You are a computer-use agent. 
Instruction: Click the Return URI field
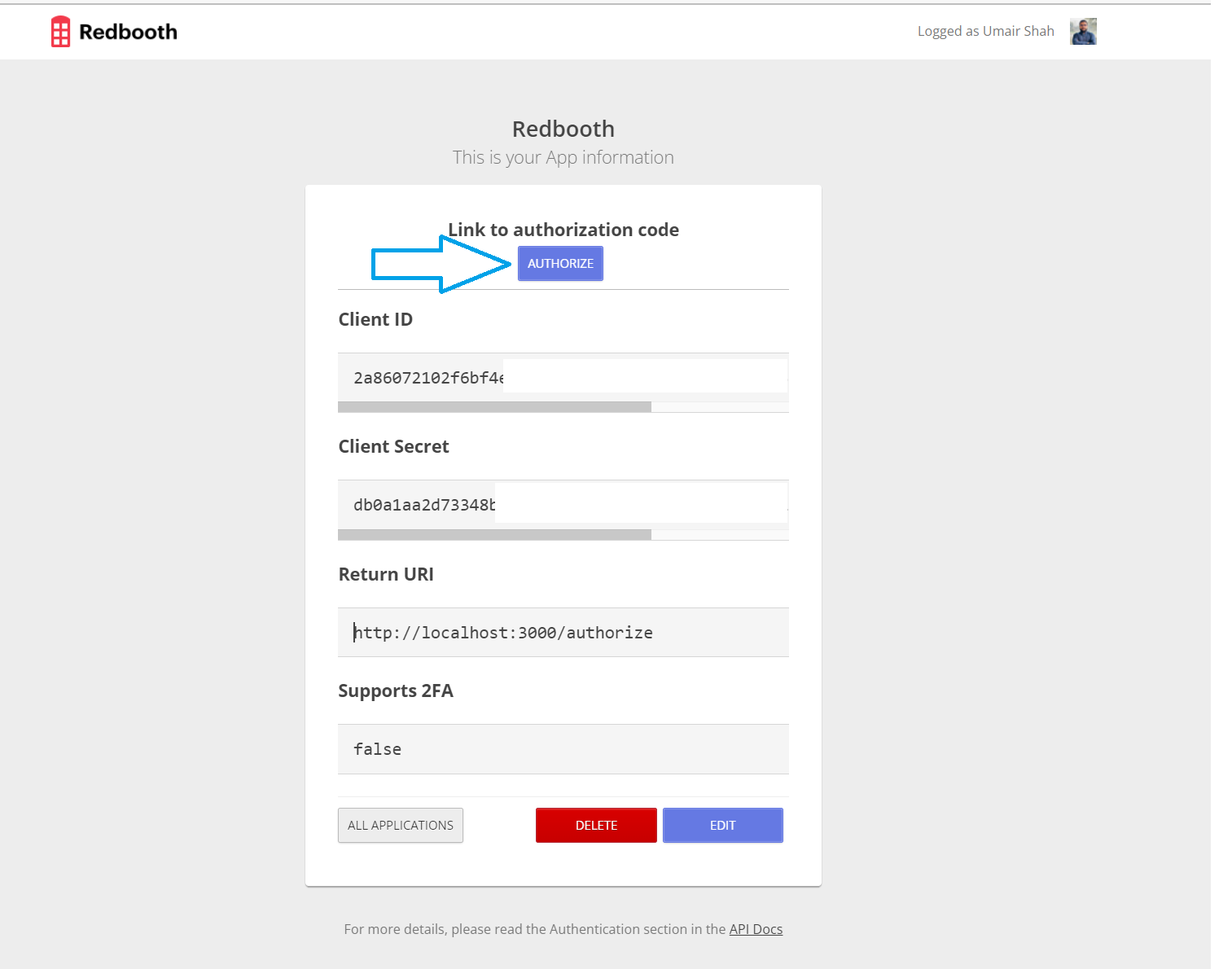point(562,632)
